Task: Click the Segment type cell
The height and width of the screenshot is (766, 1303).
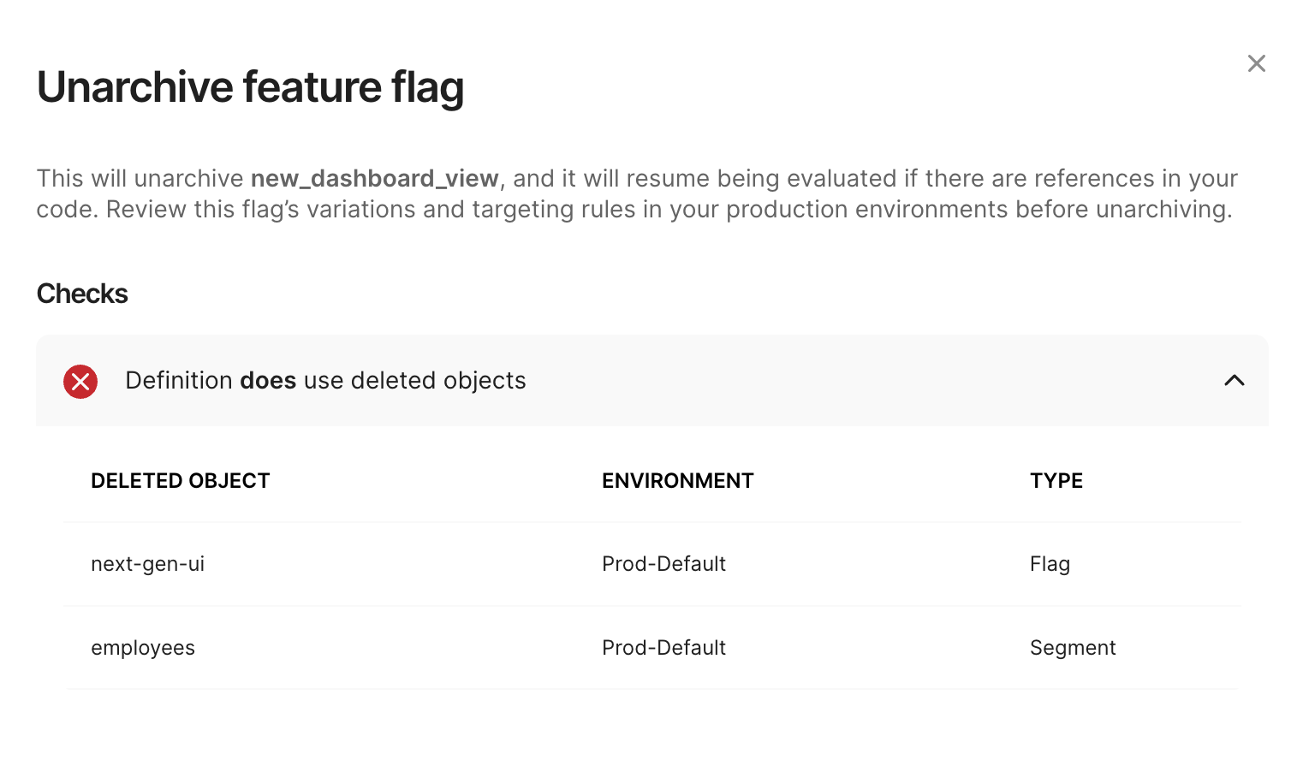Action: 1073,648
